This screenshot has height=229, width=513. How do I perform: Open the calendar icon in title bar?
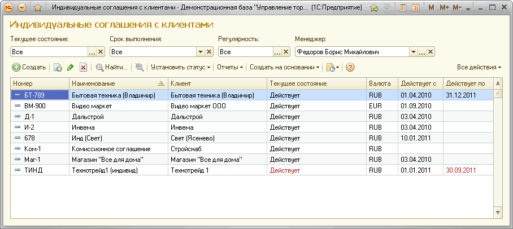click(x=415, y=8)
